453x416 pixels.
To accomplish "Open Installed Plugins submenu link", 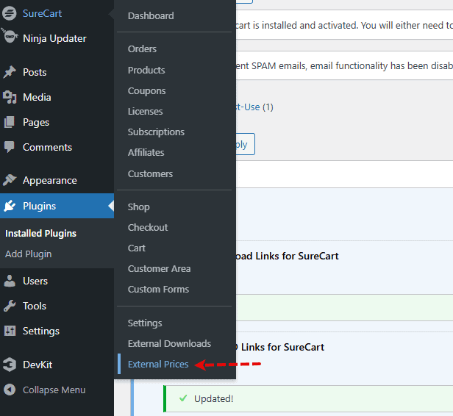I will pos(40,233).
